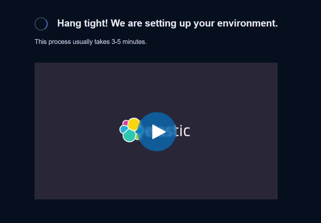The image size is (321, 223).
Task: Click the '3-5 minutes' text
Action: 128,42
